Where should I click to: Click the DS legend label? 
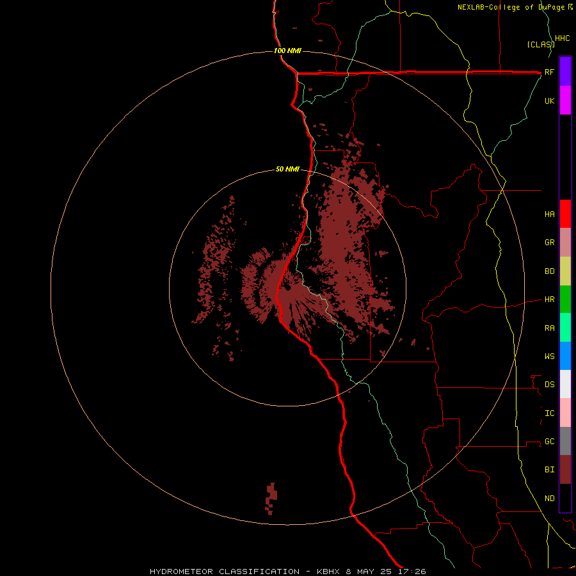550,385
